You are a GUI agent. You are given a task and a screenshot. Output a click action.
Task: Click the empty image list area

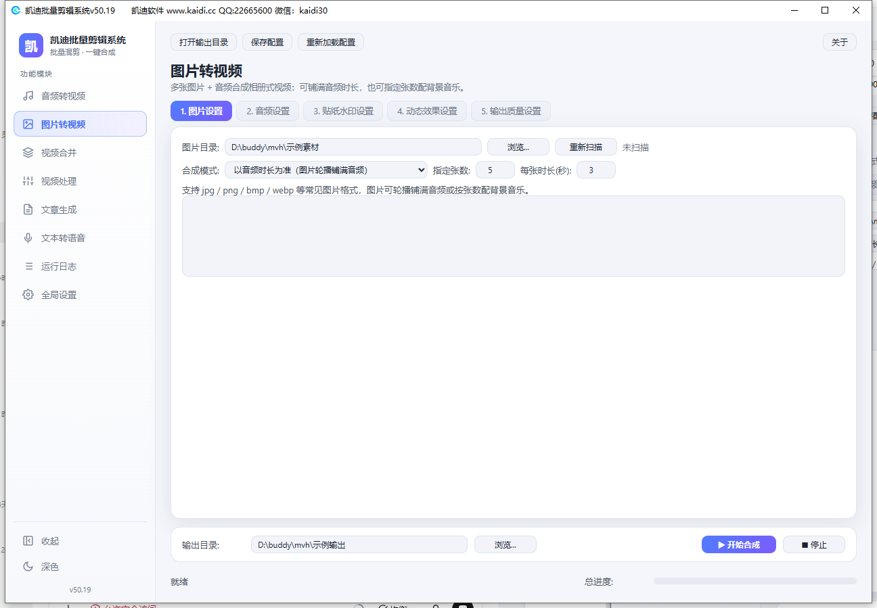click(514, 236)
